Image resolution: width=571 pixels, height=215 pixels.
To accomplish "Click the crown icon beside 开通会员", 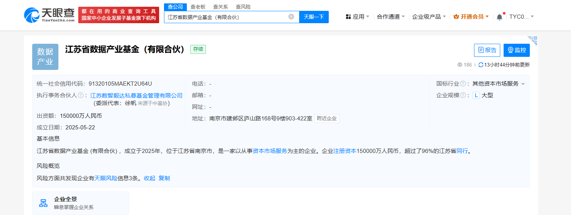I will click(x=456, y=16).
